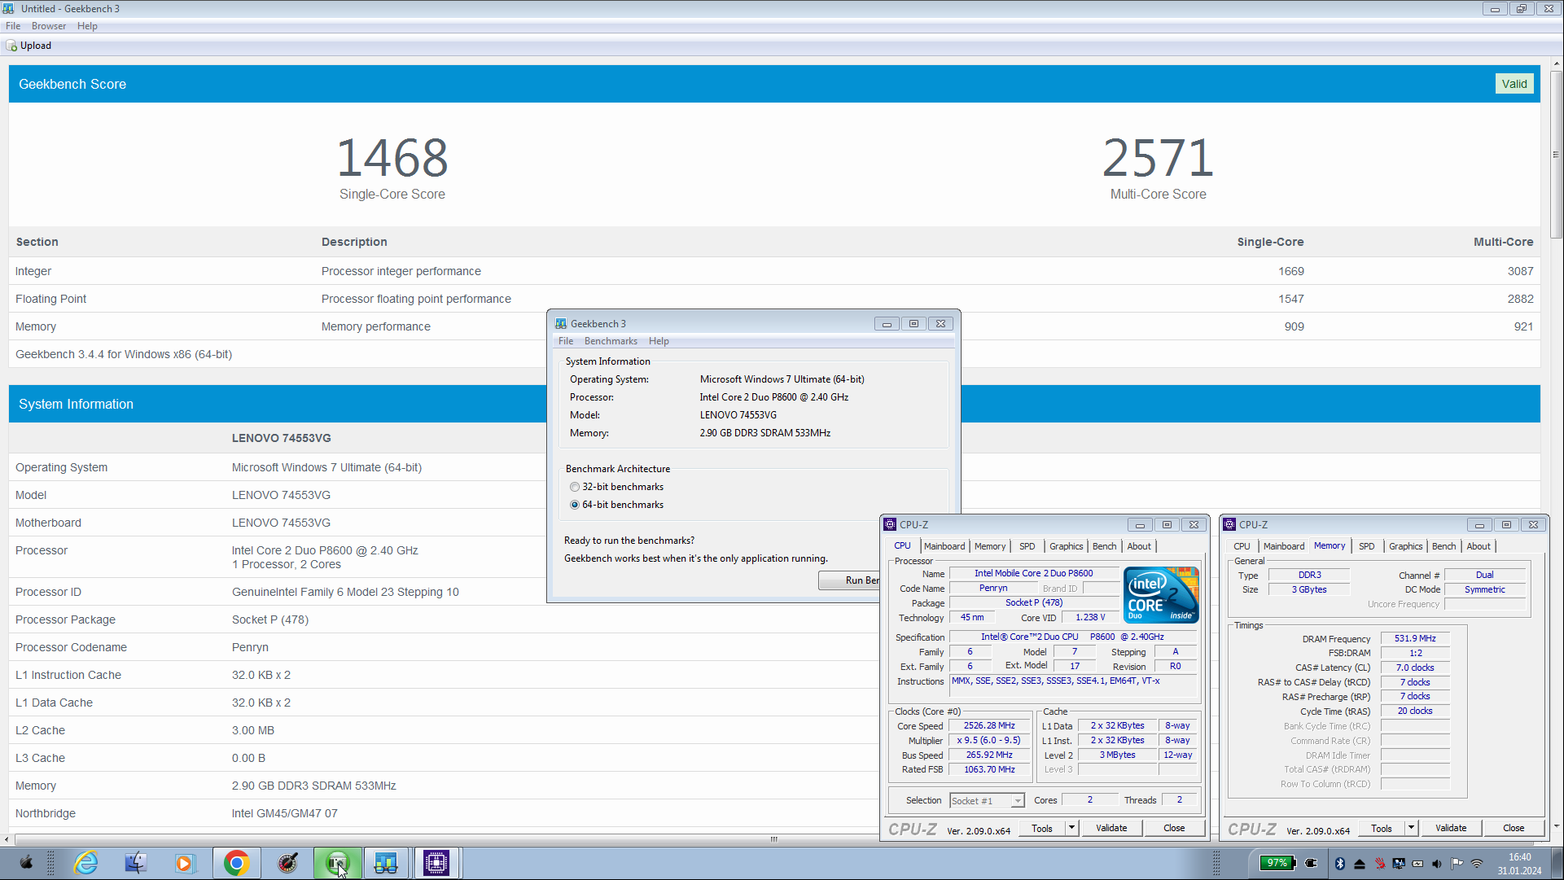This screenshot has height=880, width=1564.
Task: Switch to Geekbench via the taskbar icon
Action: tap(386, 863)
